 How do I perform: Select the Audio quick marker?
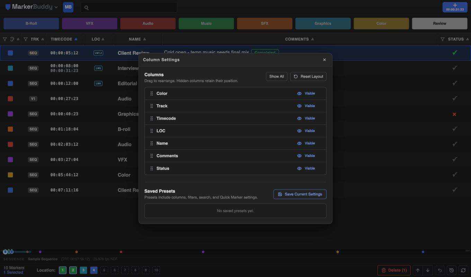(x=148, y=24)
